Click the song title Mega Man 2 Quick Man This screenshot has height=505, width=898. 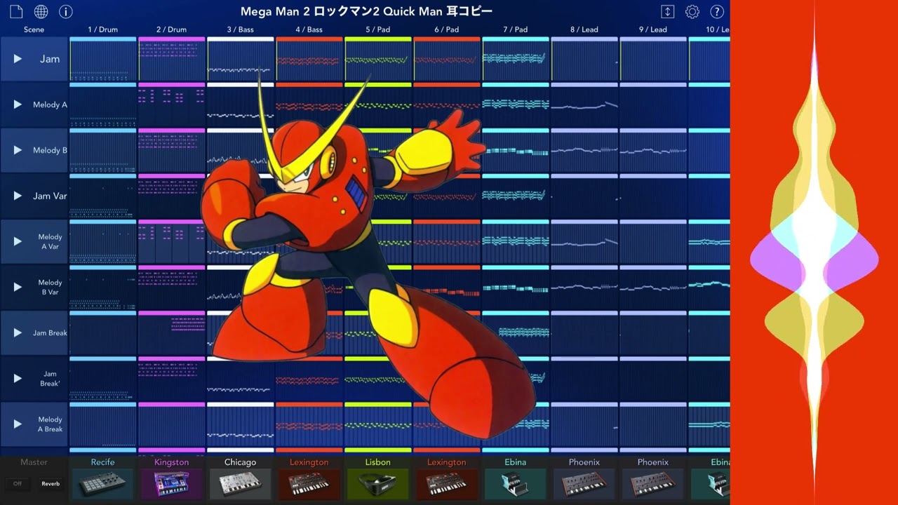[366, 11]
